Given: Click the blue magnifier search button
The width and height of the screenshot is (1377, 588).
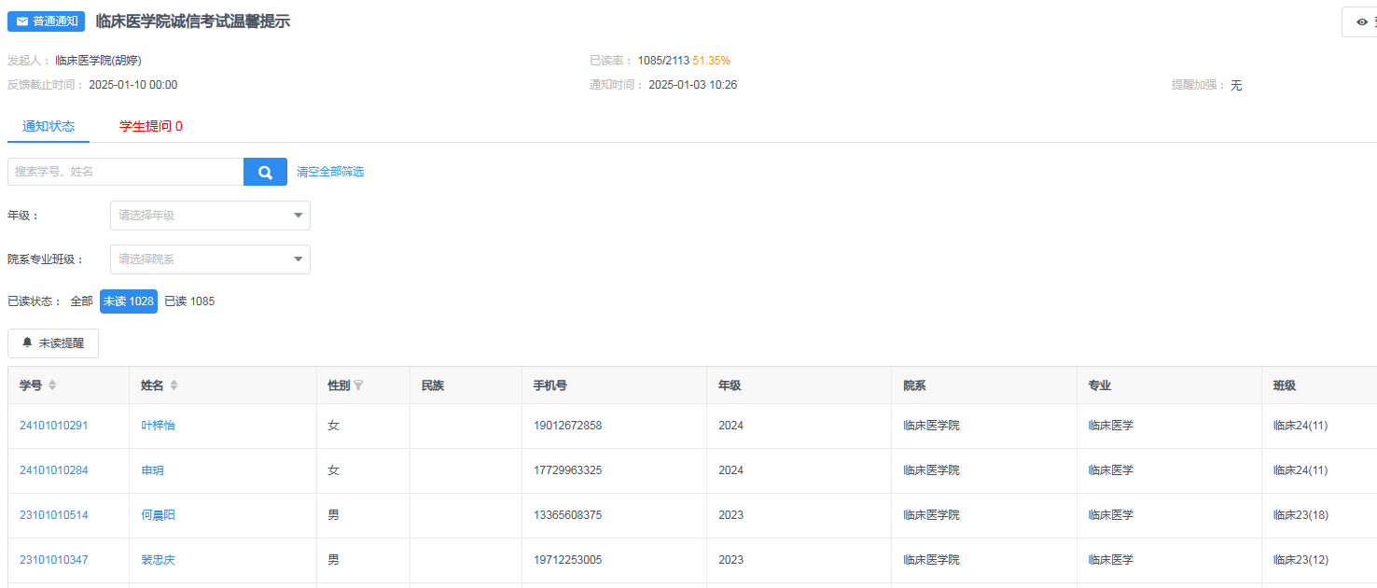Looking at the screenshot, I should (x=265, y=172).
